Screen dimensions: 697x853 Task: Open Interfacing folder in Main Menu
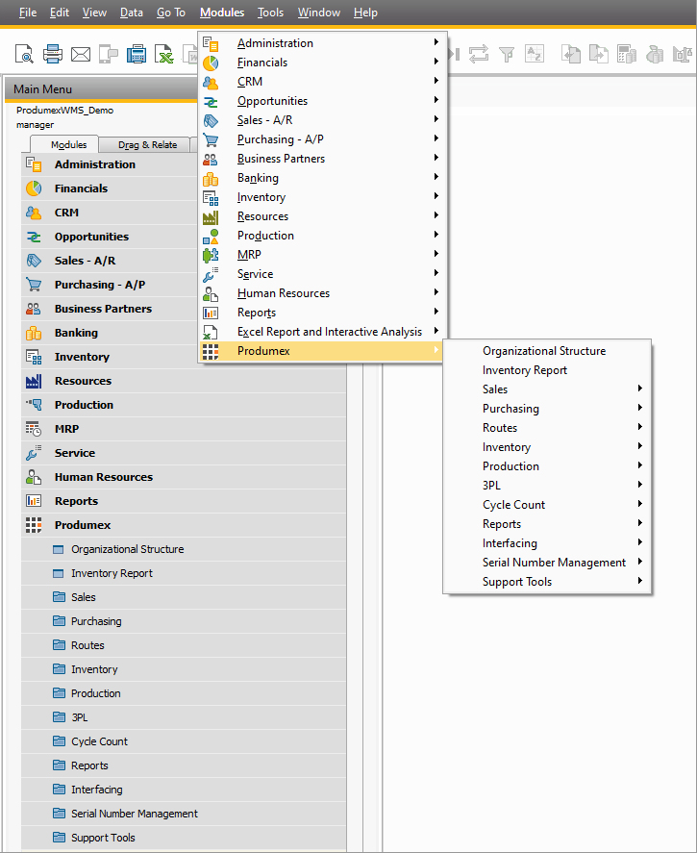tap(184, 790)
